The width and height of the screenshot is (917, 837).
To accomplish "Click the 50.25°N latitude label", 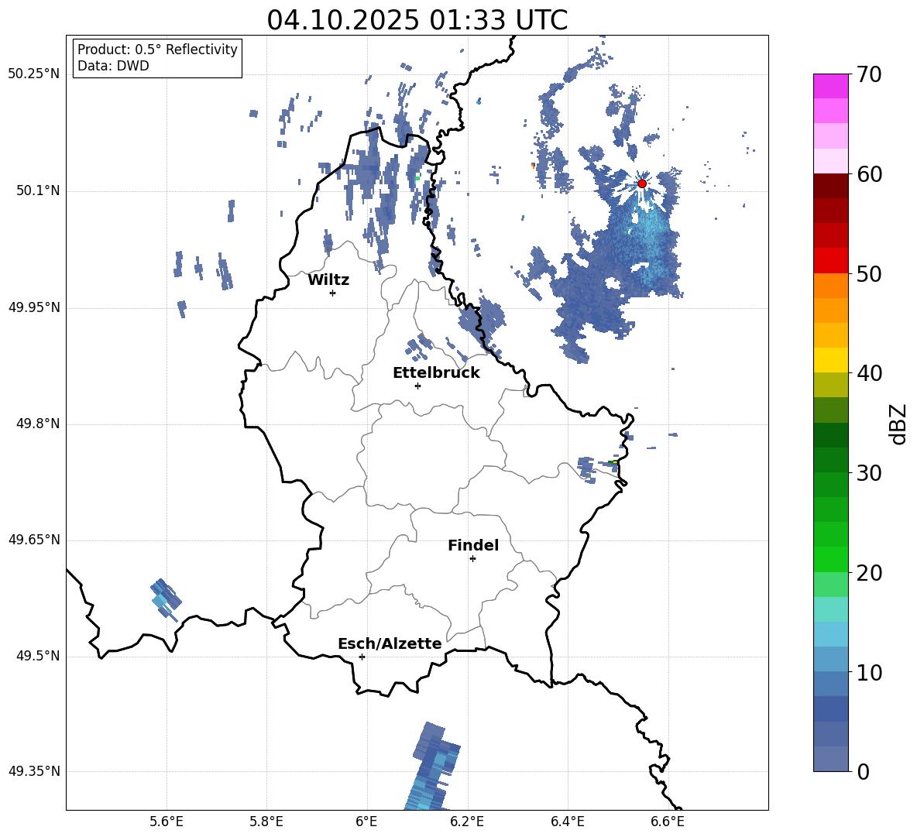I will click(34, 74).
